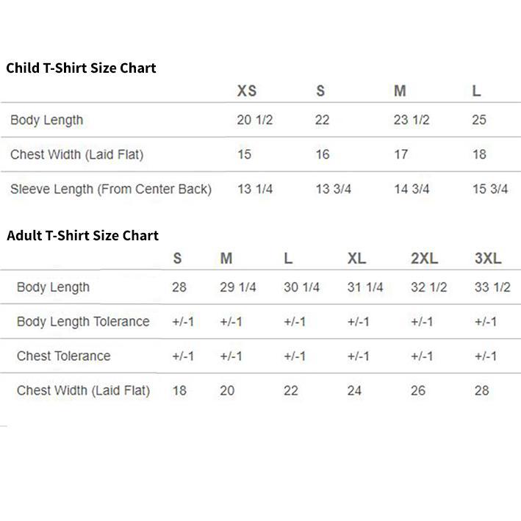Select the 20 1/2 body length value
Image resolution: width=521 pixels, height=521 pixels.
255,120
